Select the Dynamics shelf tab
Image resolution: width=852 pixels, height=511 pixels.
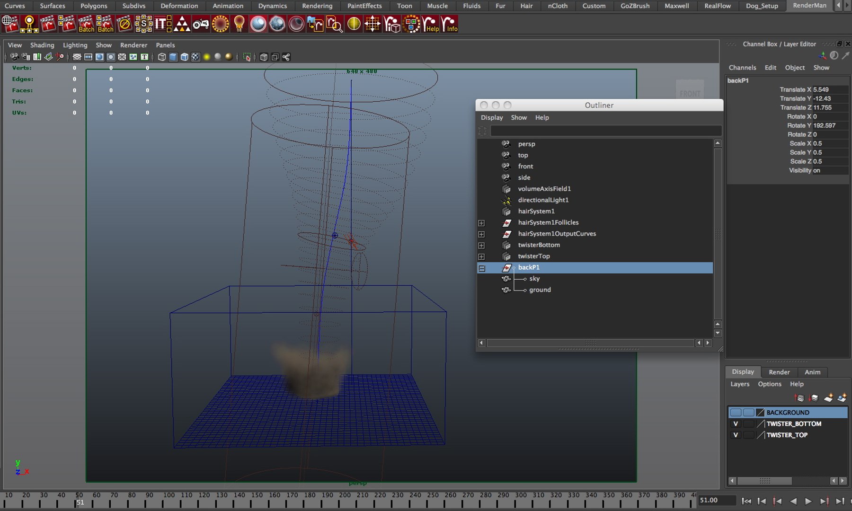(272, 6)
